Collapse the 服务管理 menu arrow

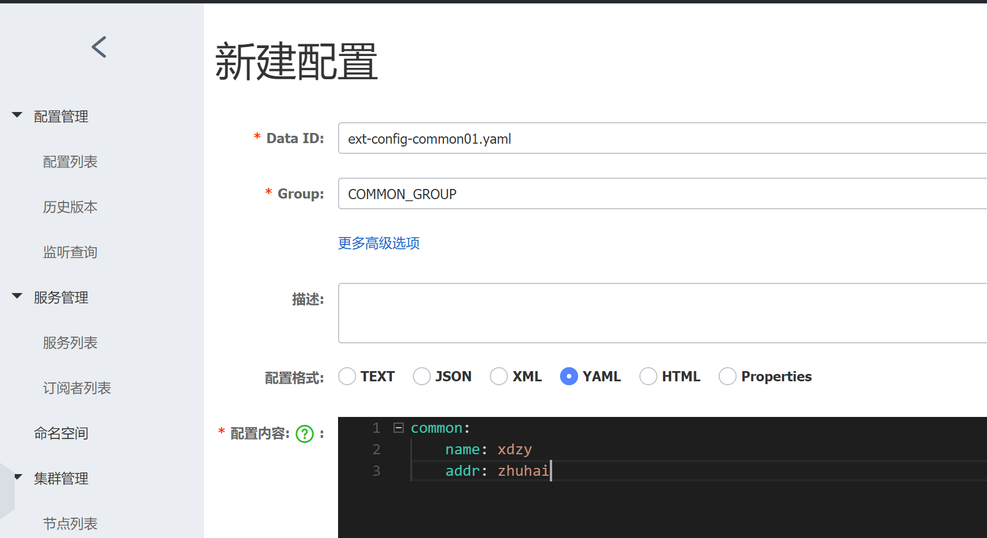coord(17,296)
